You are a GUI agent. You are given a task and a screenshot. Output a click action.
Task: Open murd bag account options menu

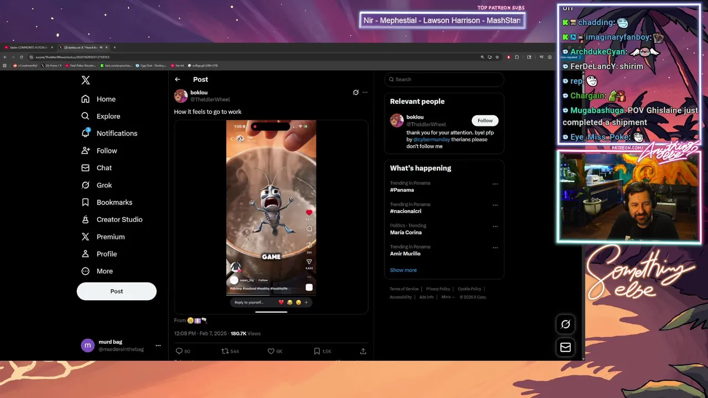[158, 345]
